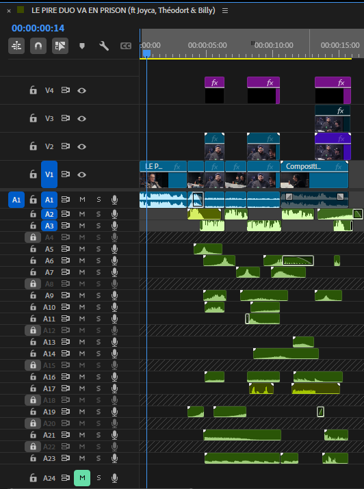The width and height of the screenshot is (364, 489).
Task: Mute track A1
Action: [82, 200]
